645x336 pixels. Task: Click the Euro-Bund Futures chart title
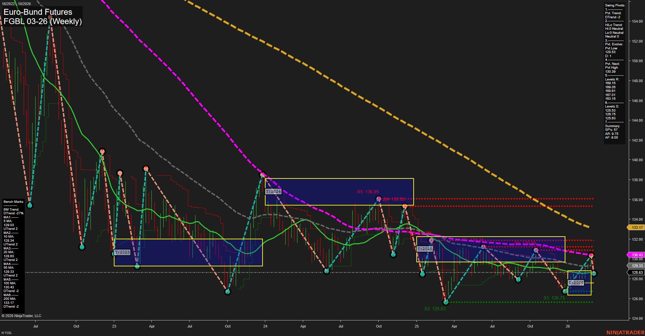pos(37,12)
